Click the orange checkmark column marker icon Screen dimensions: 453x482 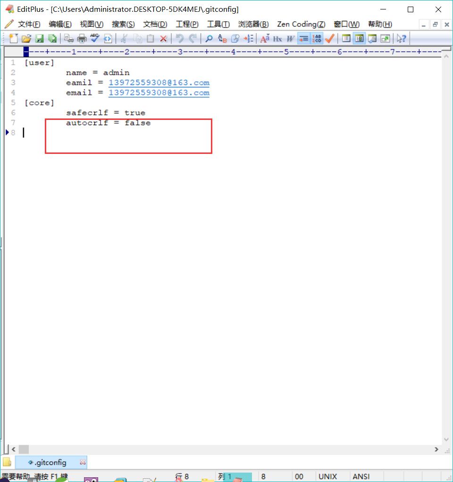tap(330, 38)
